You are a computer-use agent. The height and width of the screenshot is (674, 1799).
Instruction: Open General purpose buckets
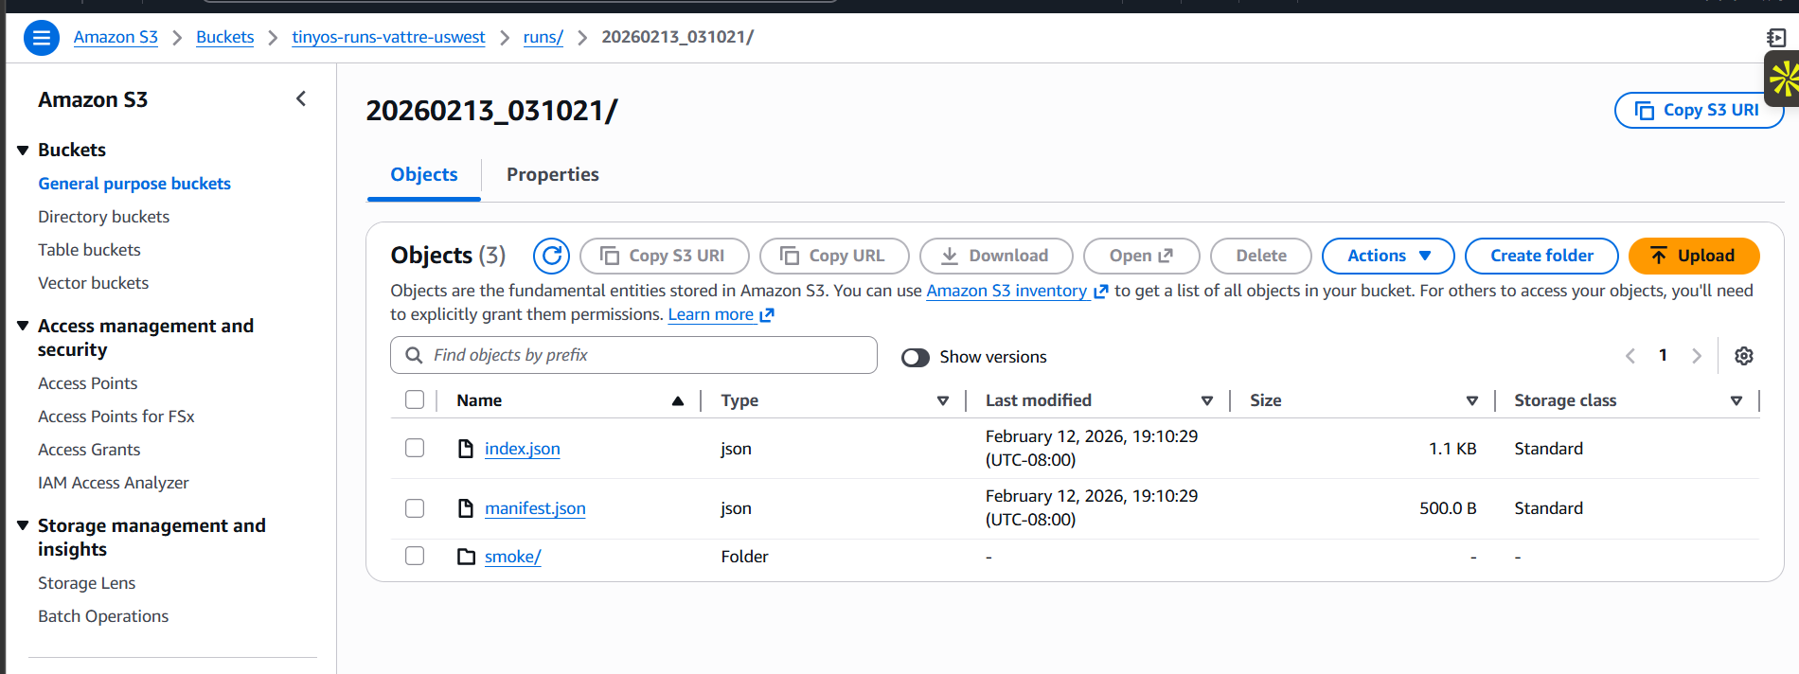[134, 184]
